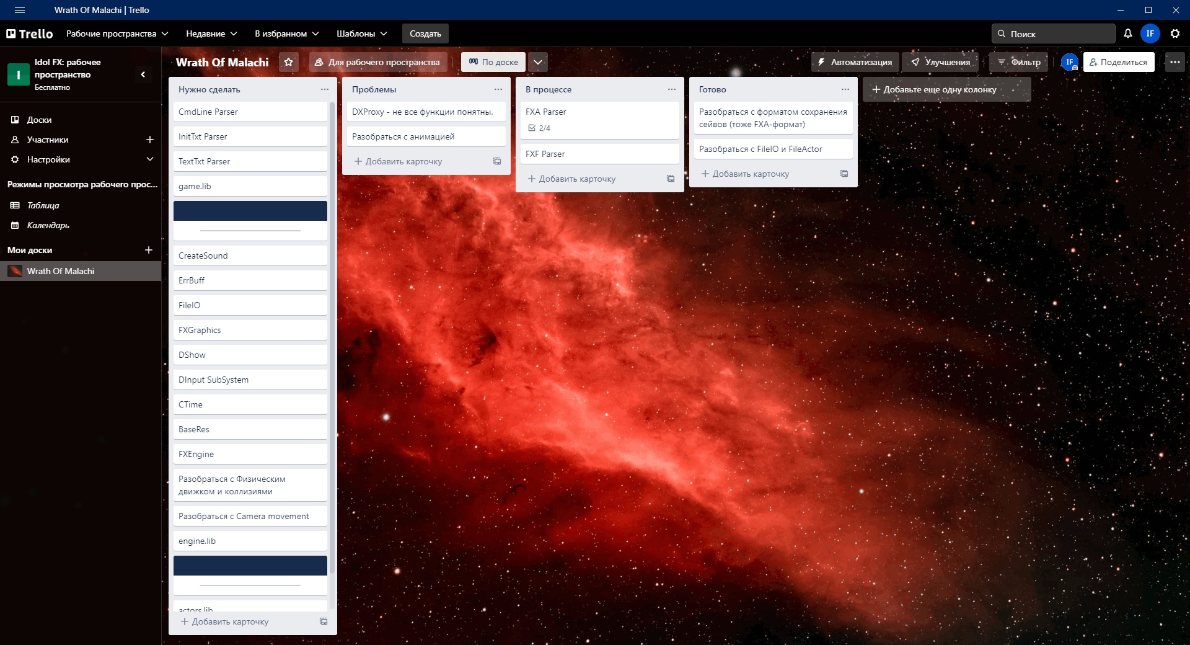Click board member avatar IF

1070,62
